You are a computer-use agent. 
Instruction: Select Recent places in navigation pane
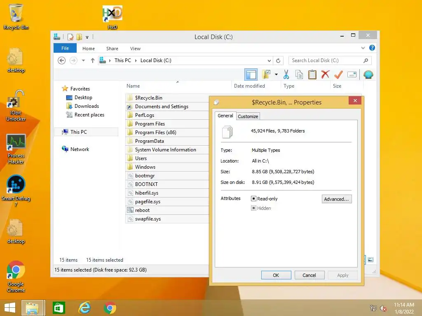pos(89,115)
